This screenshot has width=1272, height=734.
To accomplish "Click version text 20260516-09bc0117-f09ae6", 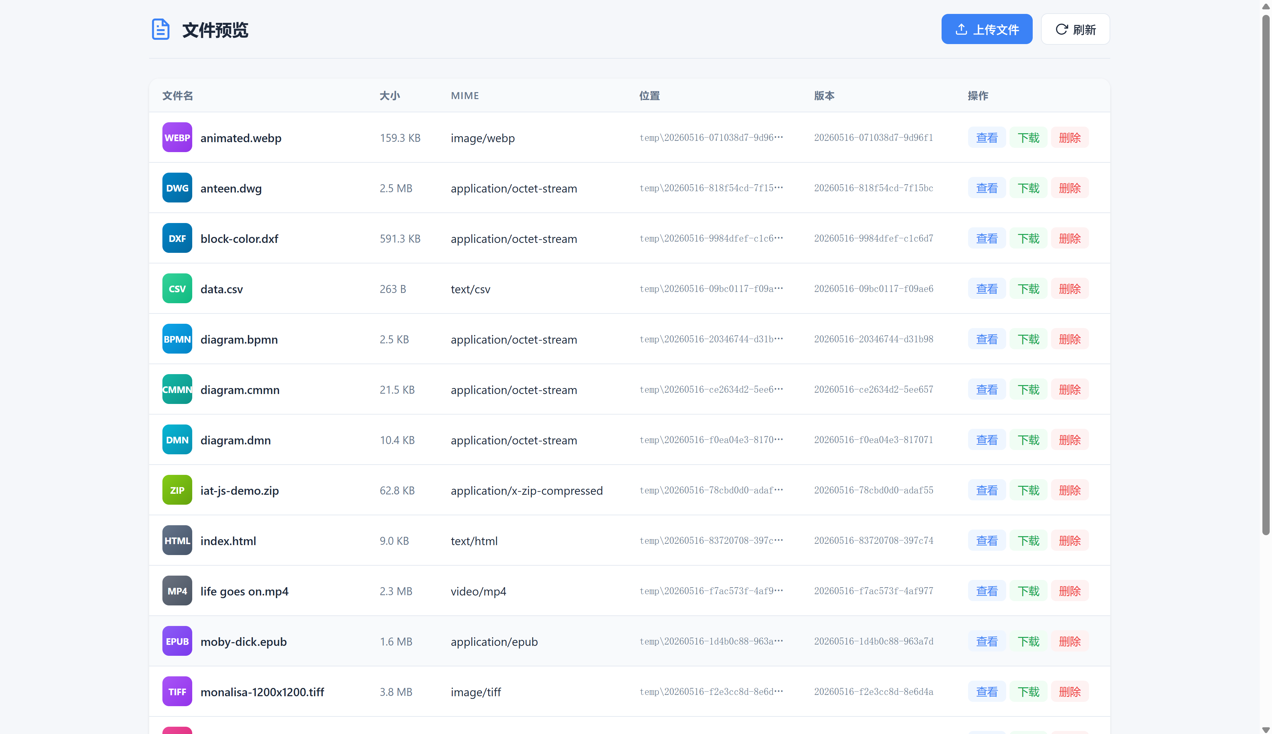I will (873, 289).
